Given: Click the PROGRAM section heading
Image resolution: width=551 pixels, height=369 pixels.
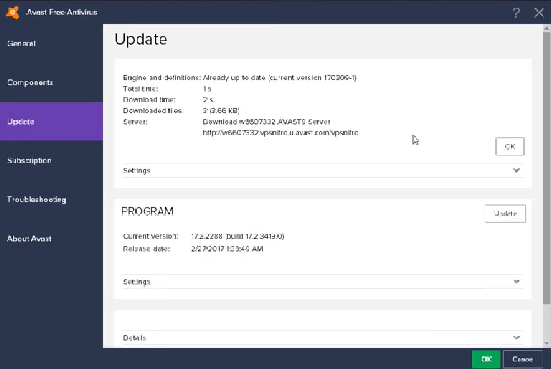Looking at the screenshot, I should click(147, 211).
